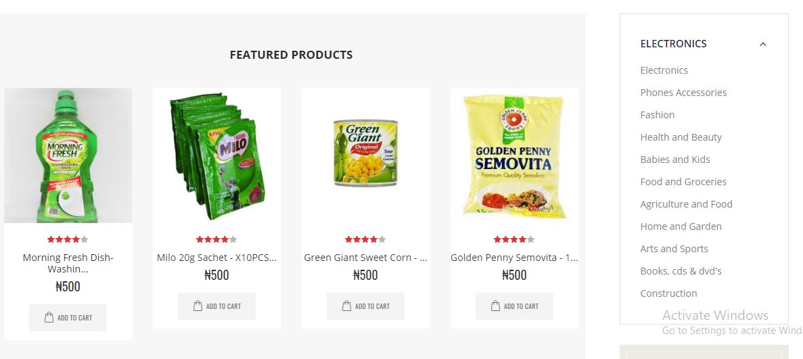Browse Home and Garden category
Screen dimensions: 803x359
[681, 226]
